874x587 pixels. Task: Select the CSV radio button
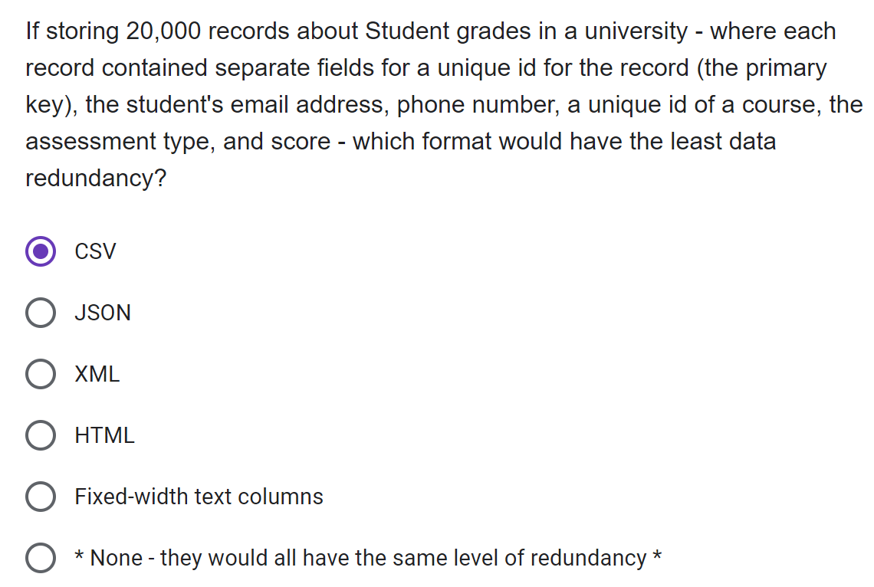pyautogui.click(x=41, y=251)
